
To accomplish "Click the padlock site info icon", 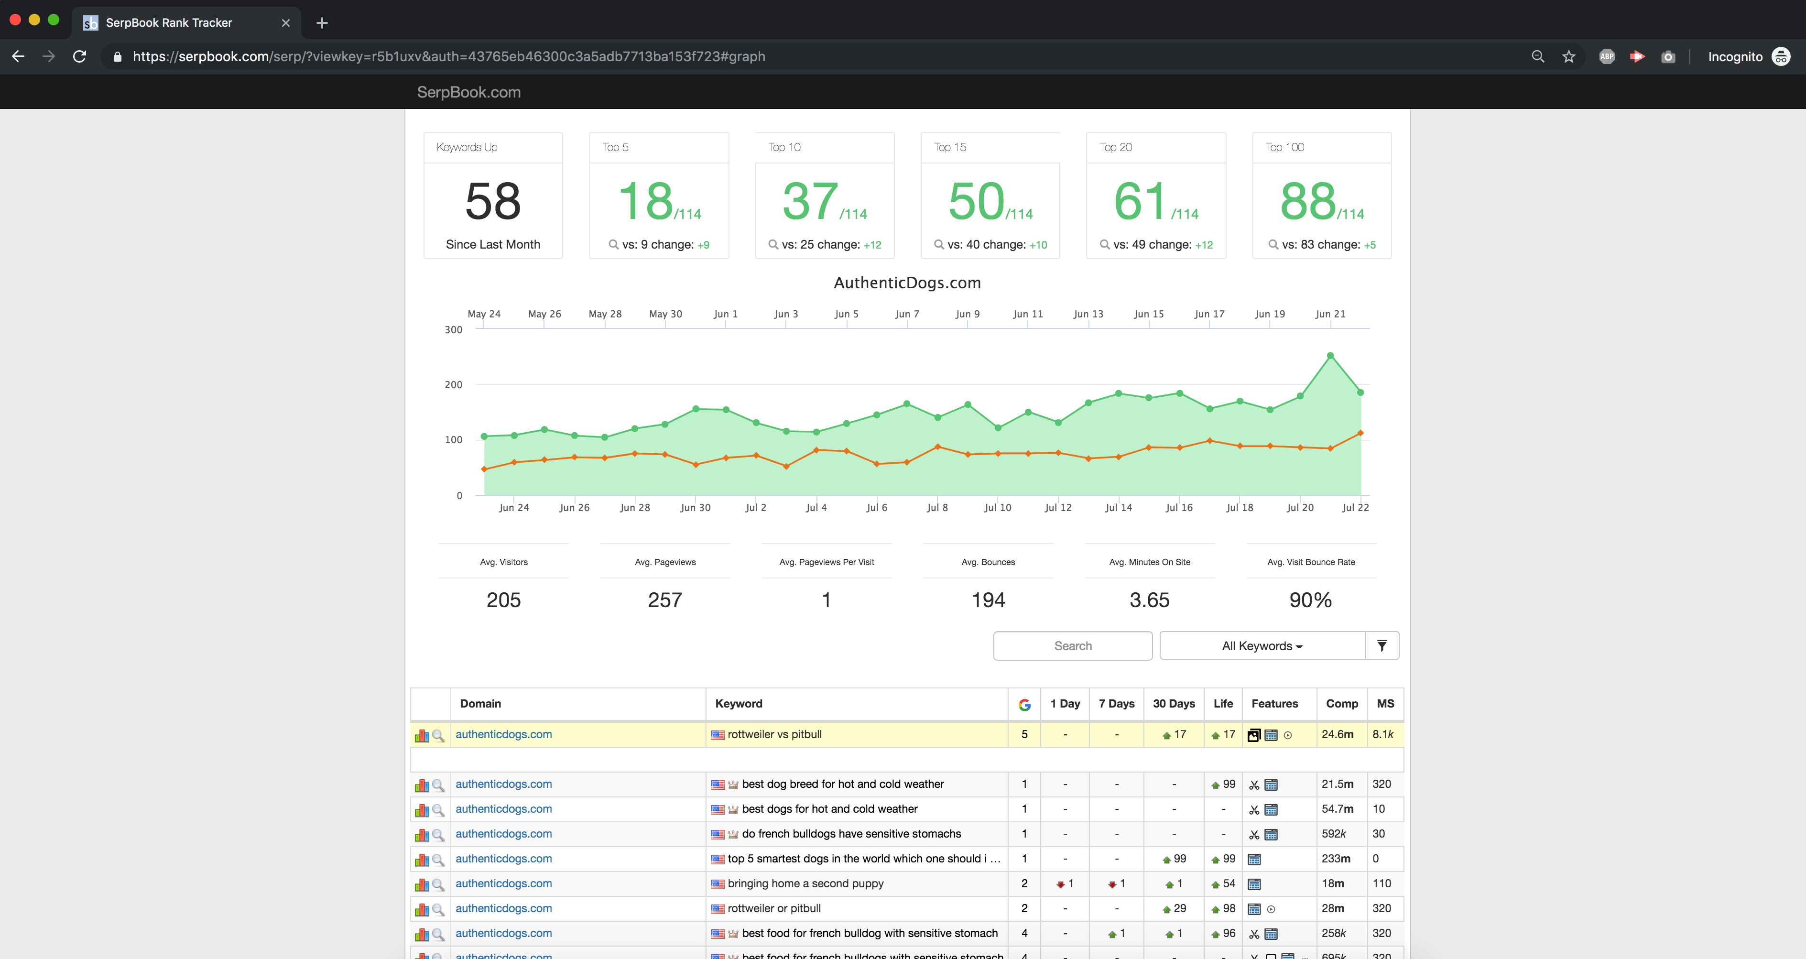I will [x=117, y=57].
